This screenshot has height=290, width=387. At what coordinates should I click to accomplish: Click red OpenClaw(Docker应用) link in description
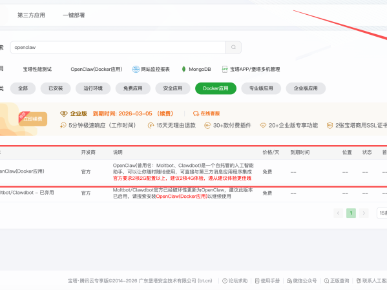[x=182, y=196]
